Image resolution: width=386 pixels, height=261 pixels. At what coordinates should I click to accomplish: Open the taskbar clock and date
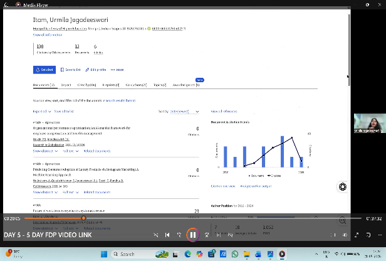click(x=373, y=254)
